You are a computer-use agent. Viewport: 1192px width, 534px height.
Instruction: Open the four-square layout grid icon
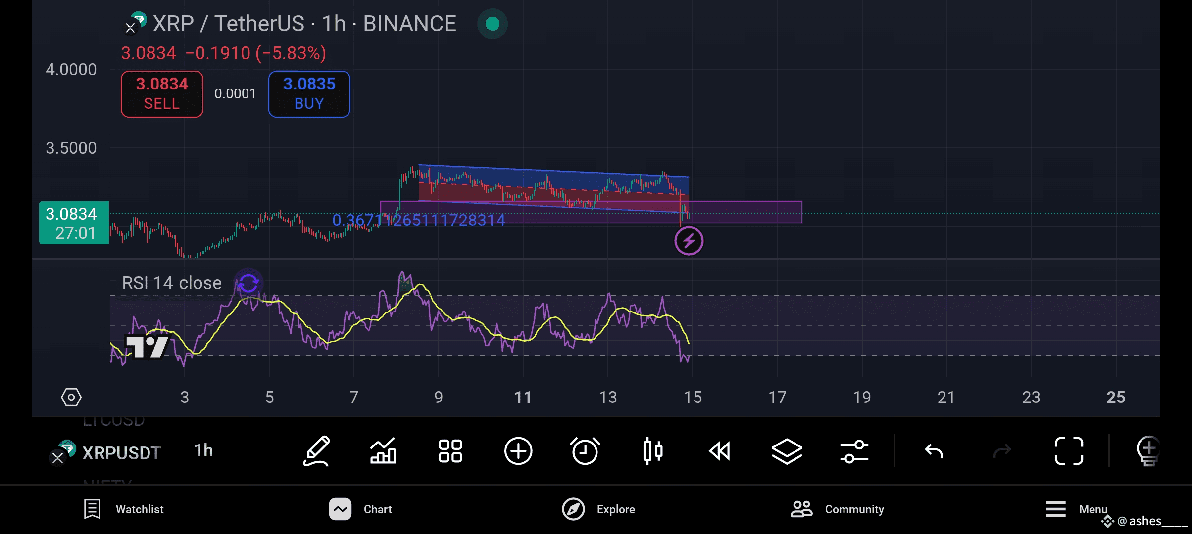450,451
